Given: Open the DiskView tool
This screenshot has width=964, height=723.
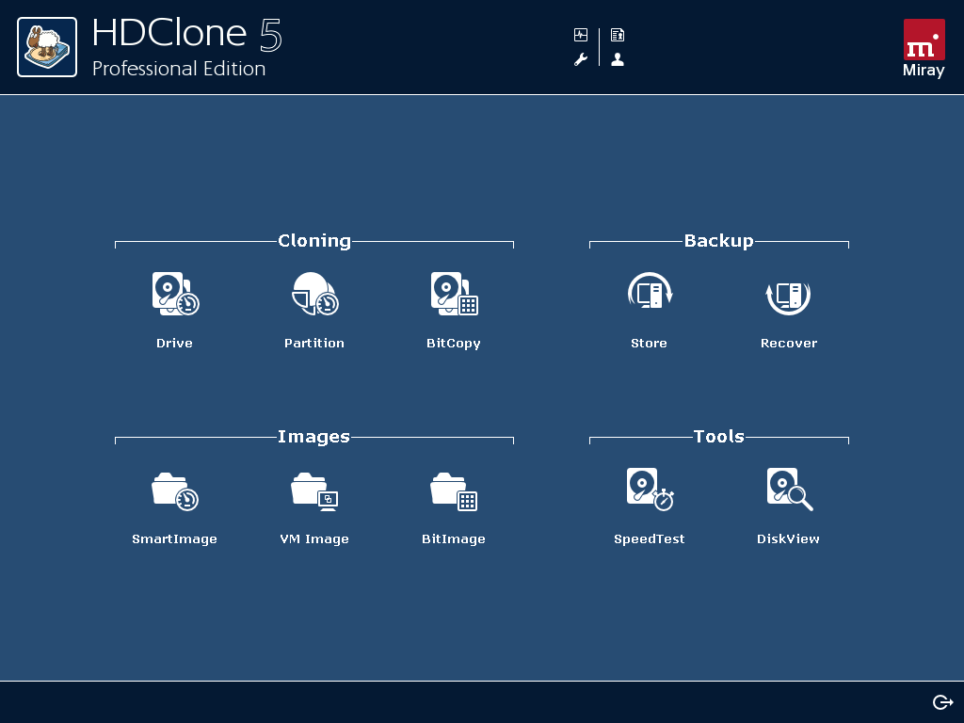Looking at the screenshot, I should click(789, 490).
